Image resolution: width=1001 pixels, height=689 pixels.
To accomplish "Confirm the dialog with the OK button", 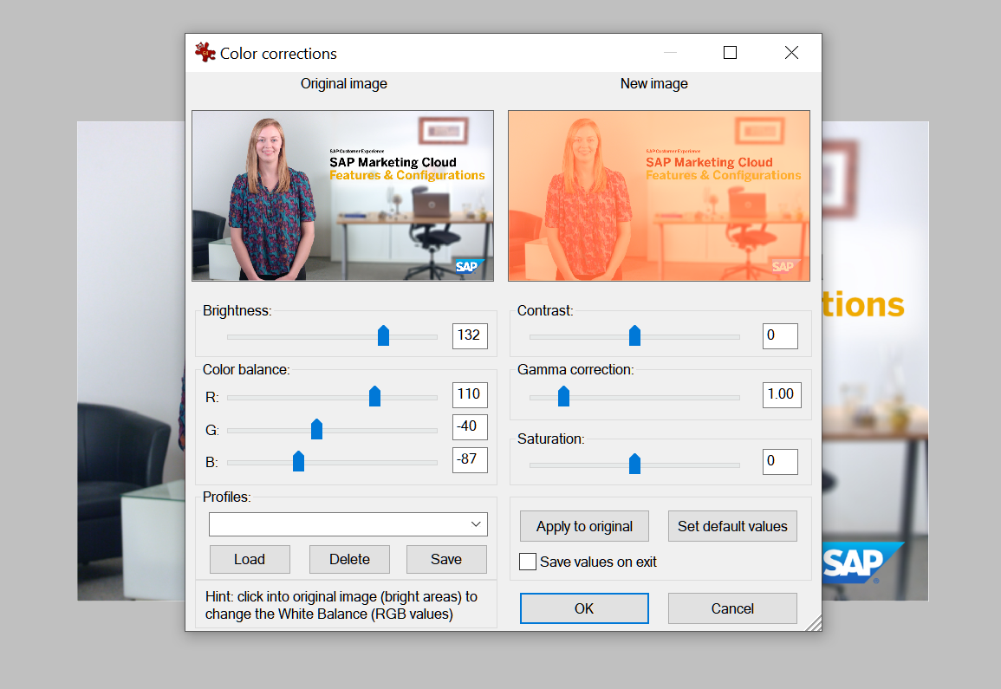I will [x=584, y=608].
